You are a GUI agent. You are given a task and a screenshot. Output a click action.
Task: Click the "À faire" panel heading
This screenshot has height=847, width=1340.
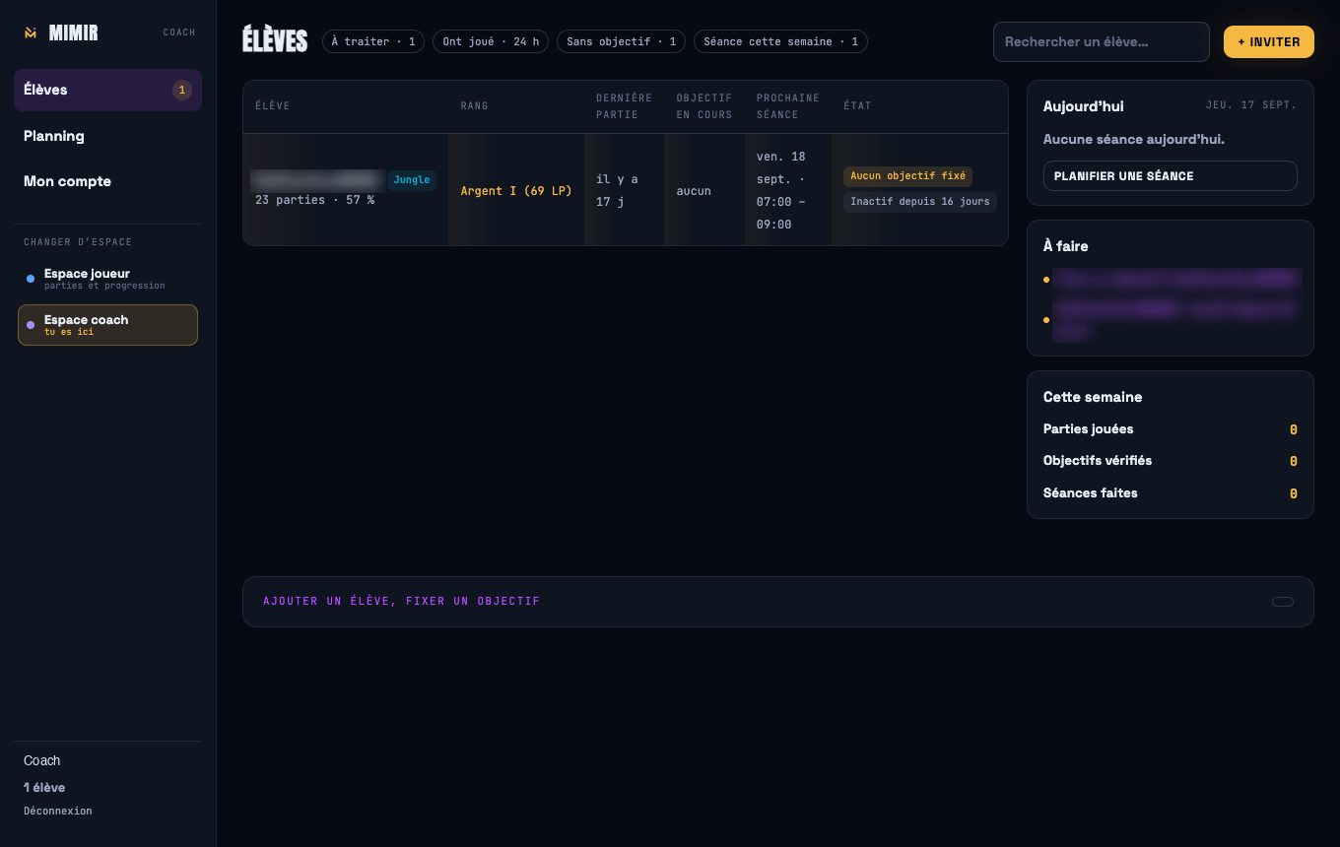(1066, 246)
